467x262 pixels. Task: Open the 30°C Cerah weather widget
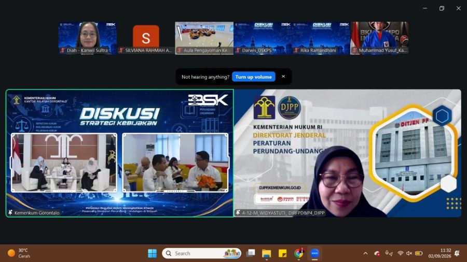[x=19, y=253]
